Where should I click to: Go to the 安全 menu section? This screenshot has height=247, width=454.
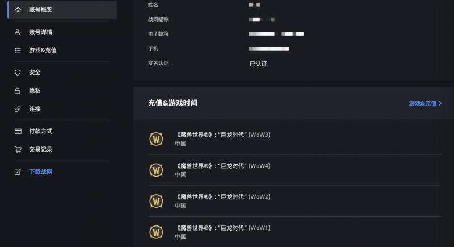pos(35,73)
